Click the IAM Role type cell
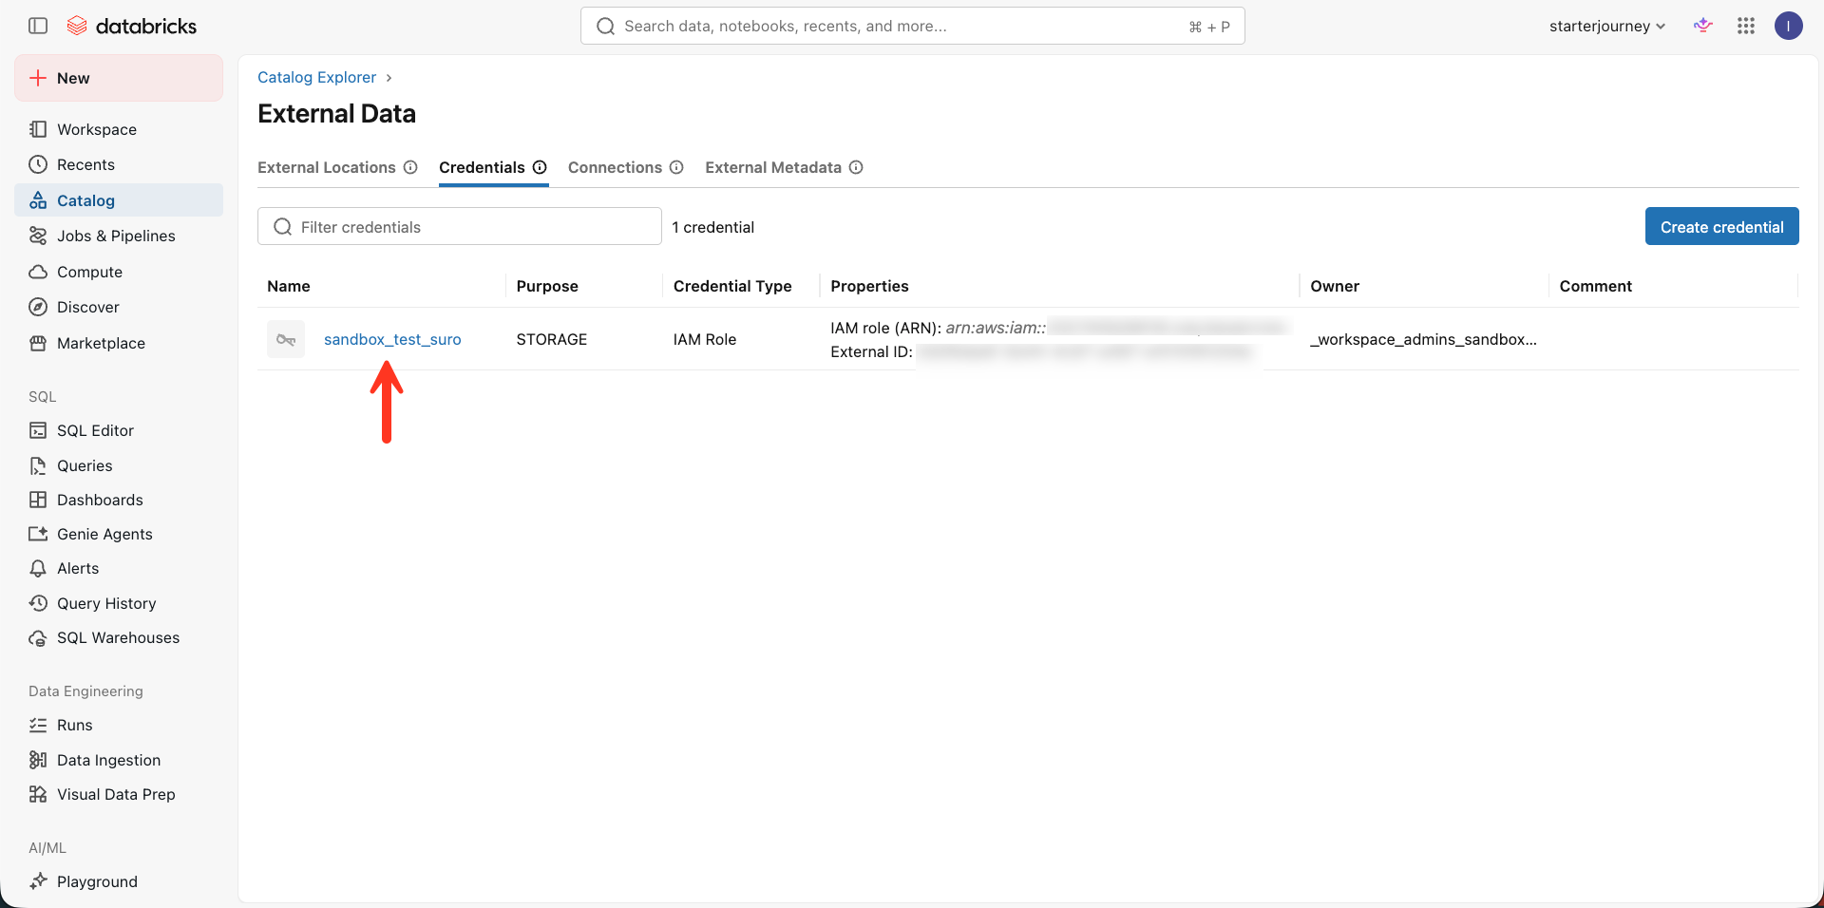The height and width of the screenshot is (908, 1824). (x=705, y=339)
